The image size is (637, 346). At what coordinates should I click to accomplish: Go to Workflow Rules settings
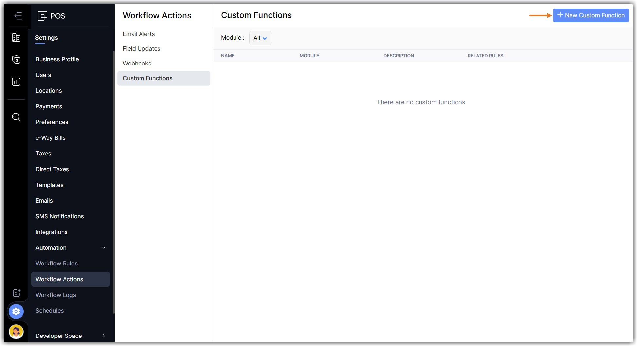[56, 264]
